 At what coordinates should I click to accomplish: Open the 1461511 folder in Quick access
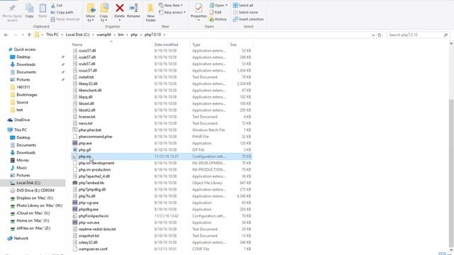tap(23, 87)
